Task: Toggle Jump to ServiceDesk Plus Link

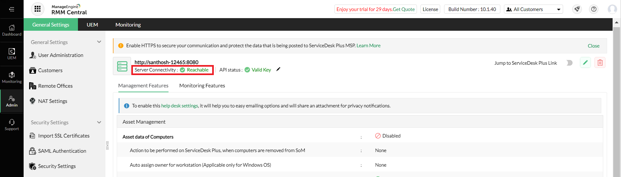Action: [x=569, y=63]
